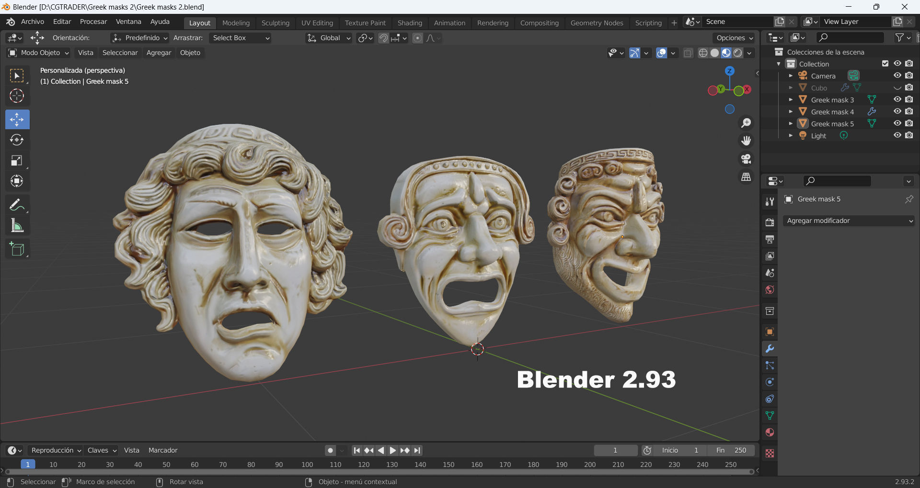
Task: Toggle proportional editing in header
Action: [x=417, y=38]
